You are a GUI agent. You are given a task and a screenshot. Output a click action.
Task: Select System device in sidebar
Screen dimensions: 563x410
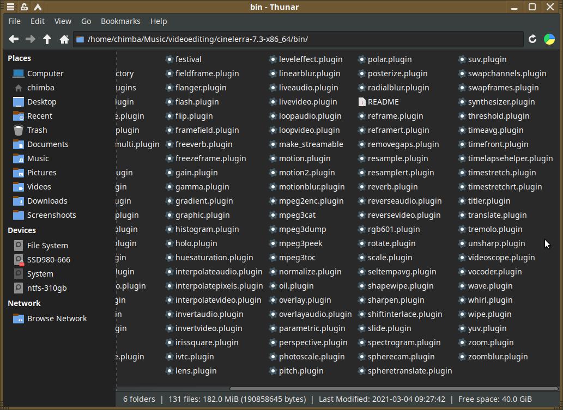(33, 274)
